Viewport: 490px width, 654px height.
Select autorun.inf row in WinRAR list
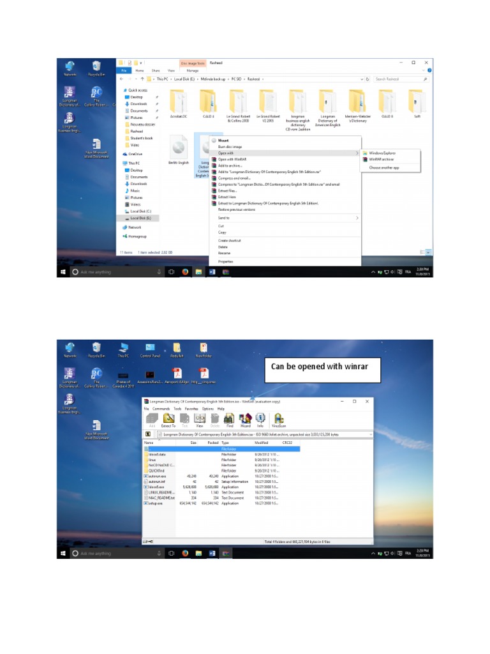(221, 482)
